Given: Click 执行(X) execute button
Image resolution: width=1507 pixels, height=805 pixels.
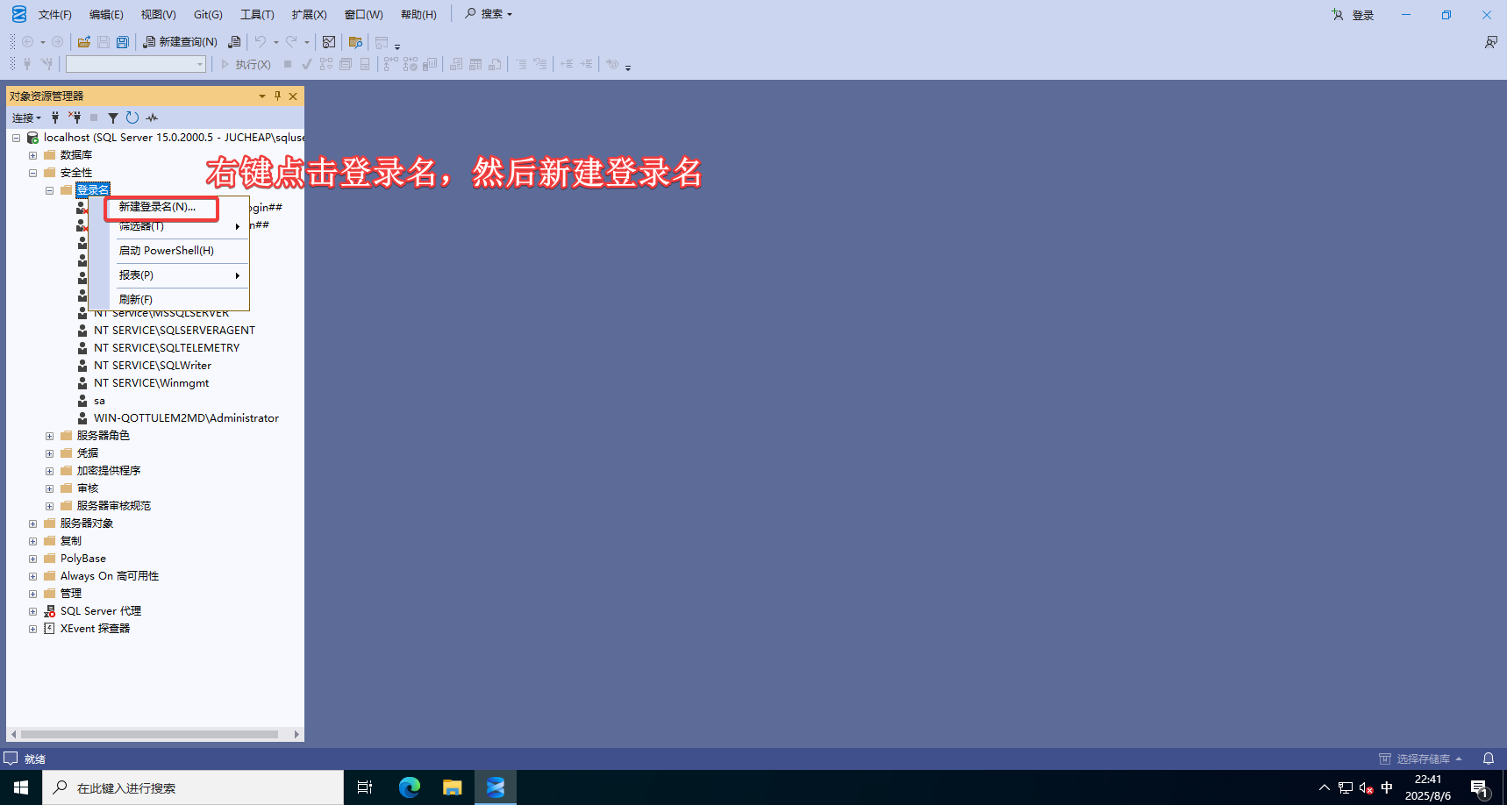Looking at the screenshot, I should pyautogui.click(x=246, y=64).
